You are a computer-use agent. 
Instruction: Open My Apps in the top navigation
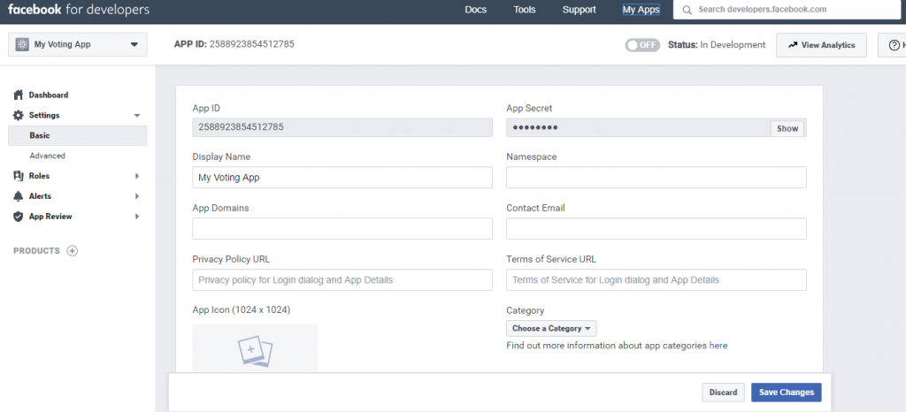(x=641, y=10)
